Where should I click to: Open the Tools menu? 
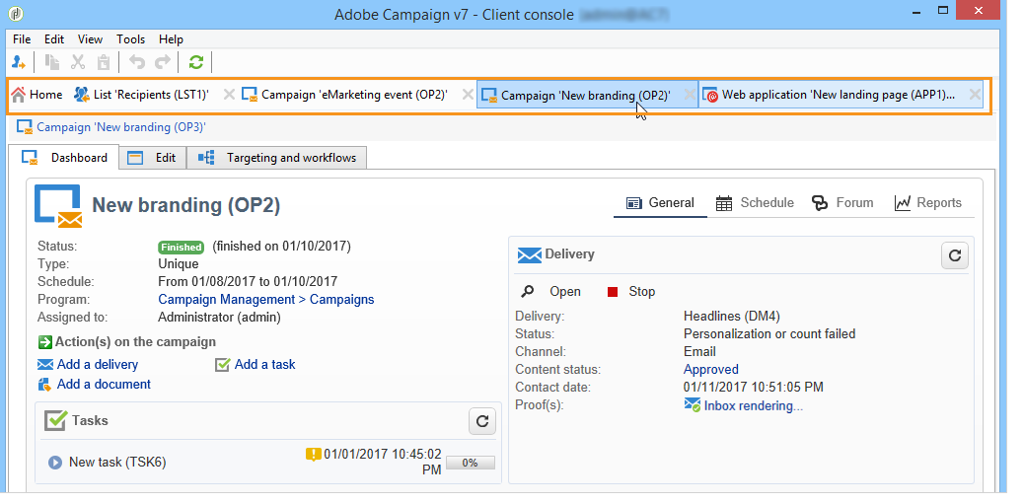point(130,39)
